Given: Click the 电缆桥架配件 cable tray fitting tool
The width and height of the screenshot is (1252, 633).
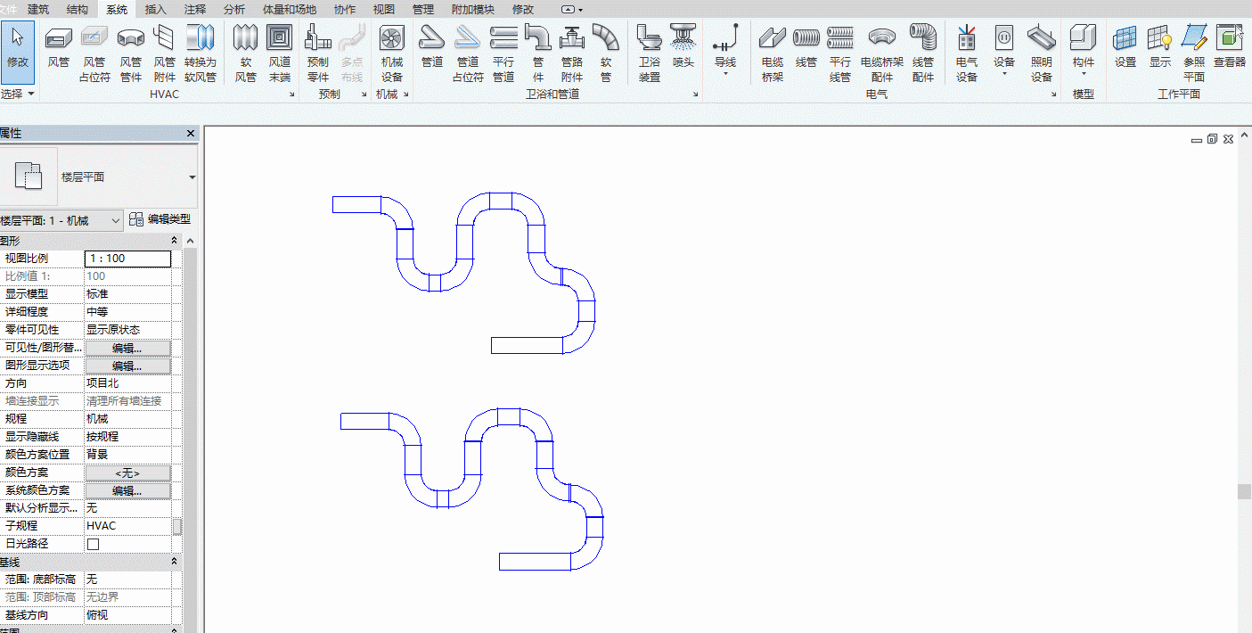Looking at the screenshot, I should click(x=882, y=52).
